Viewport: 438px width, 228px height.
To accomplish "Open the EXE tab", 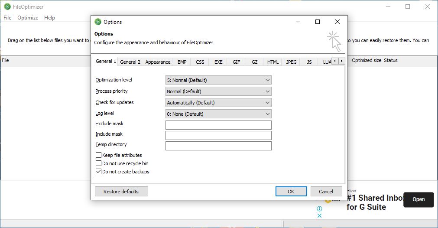I will 218,62.
